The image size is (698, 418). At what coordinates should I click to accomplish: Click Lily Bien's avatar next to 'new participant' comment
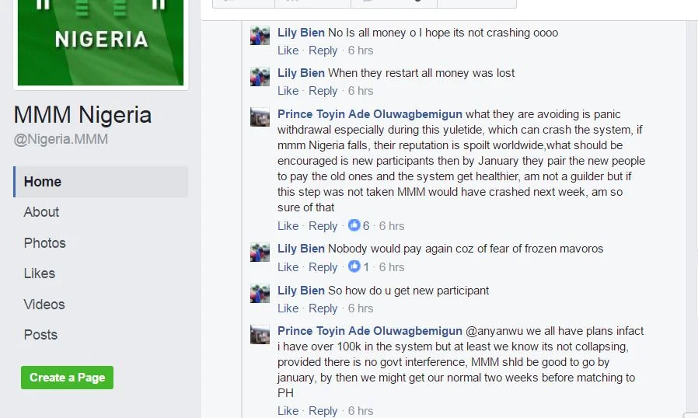pyautogui.click(x=260, y=294)
